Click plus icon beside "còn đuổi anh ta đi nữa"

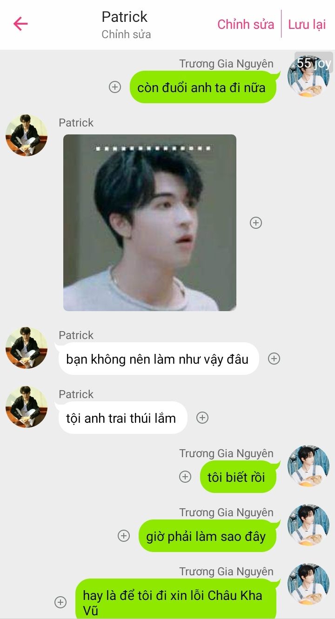(115, 87)
